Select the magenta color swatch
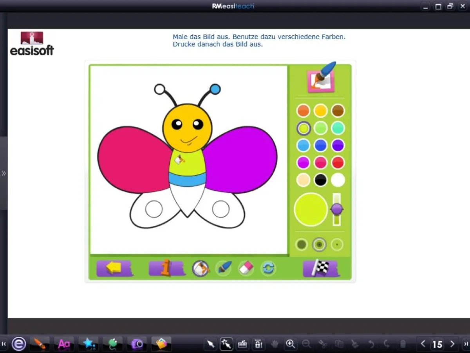 [x=304, y=162]
